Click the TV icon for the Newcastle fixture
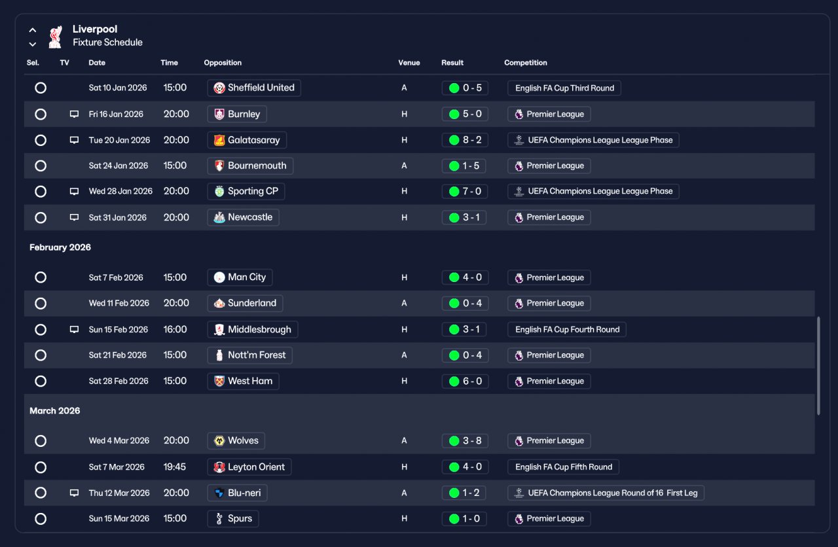This screenshot has width=838, height=547. tap(74, 217)
